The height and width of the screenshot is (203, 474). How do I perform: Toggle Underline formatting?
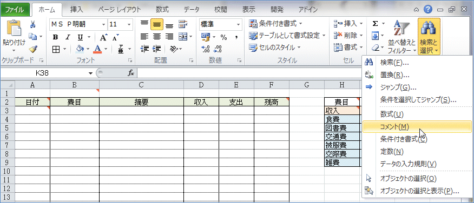(80, 37)
